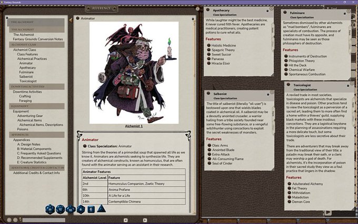Pick the d12 die
358x224 pixels.
60,209
